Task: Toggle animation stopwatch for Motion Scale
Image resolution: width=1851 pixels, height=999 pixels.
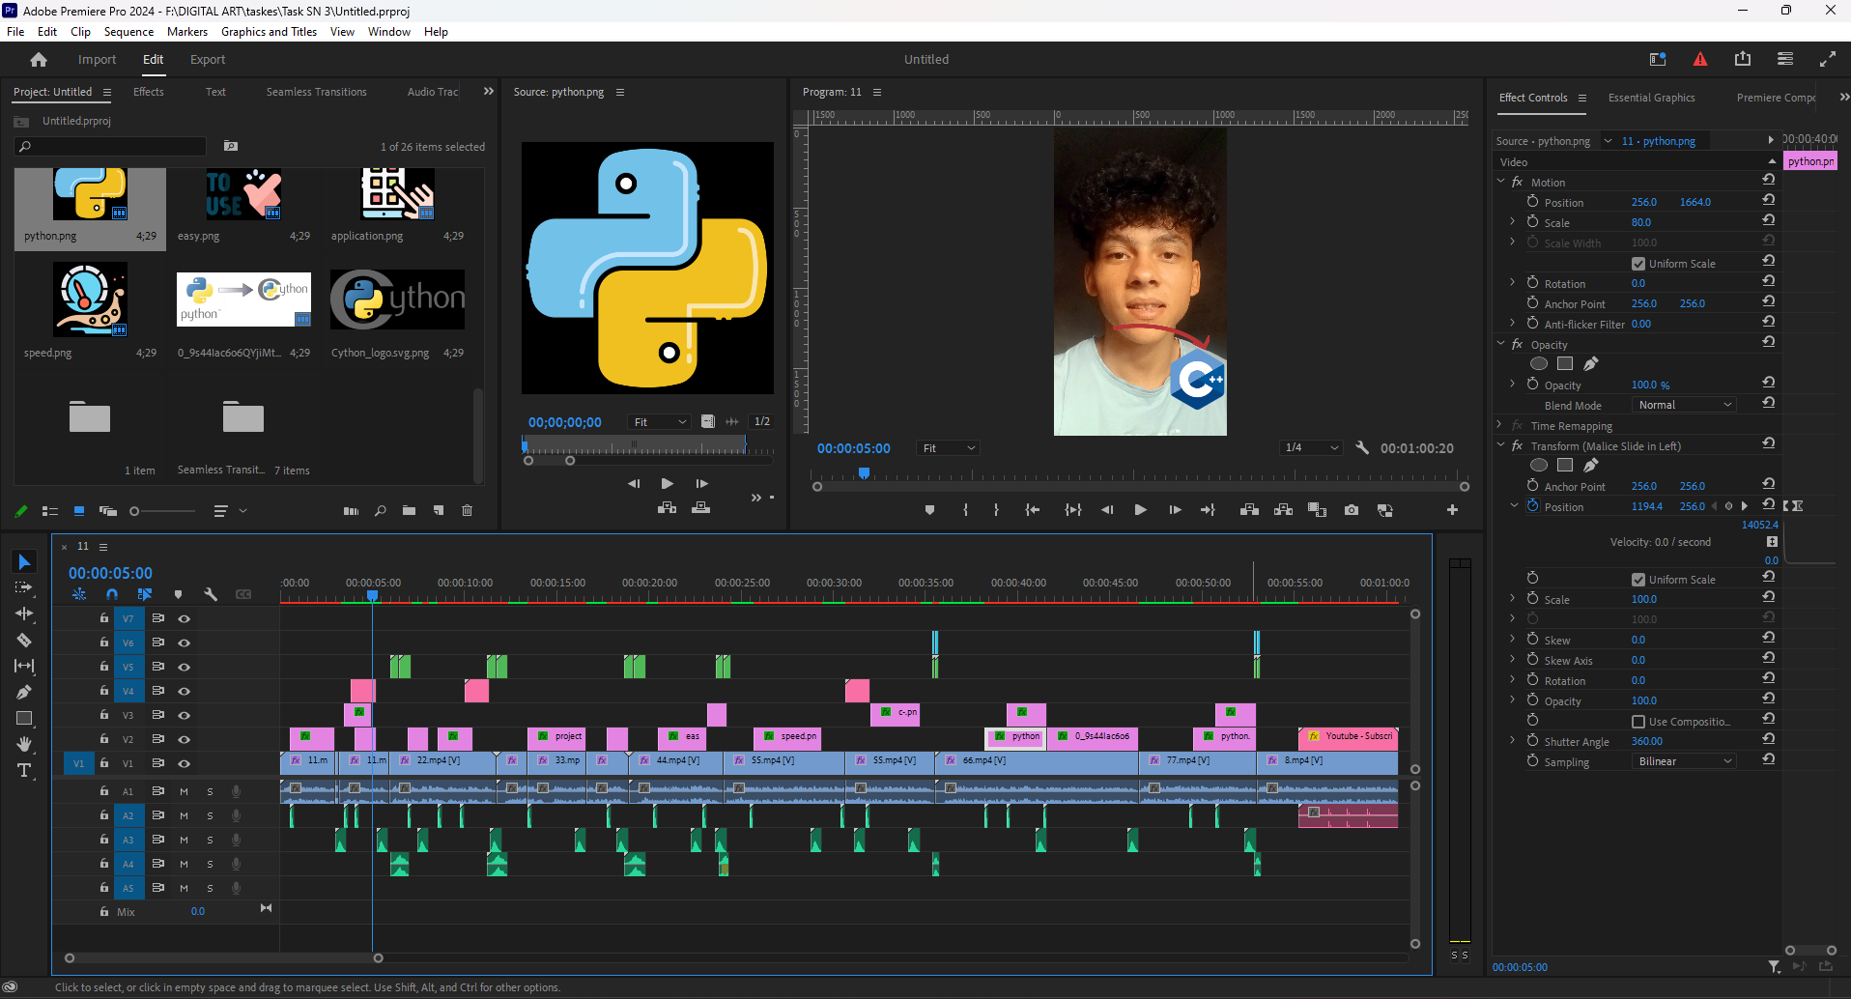Action: (1532, 222)
